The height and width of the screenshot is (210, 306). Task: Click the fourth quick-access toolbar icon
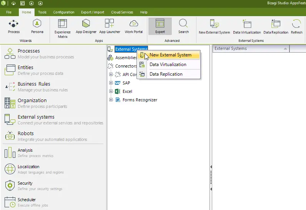[x=32, y=3]
